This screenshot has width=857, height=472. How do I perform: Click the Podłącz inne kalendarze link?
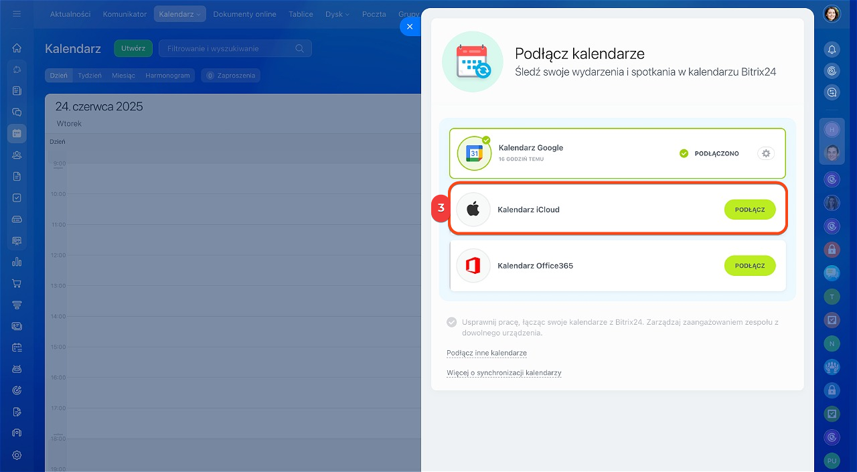[x=487, y=353]
